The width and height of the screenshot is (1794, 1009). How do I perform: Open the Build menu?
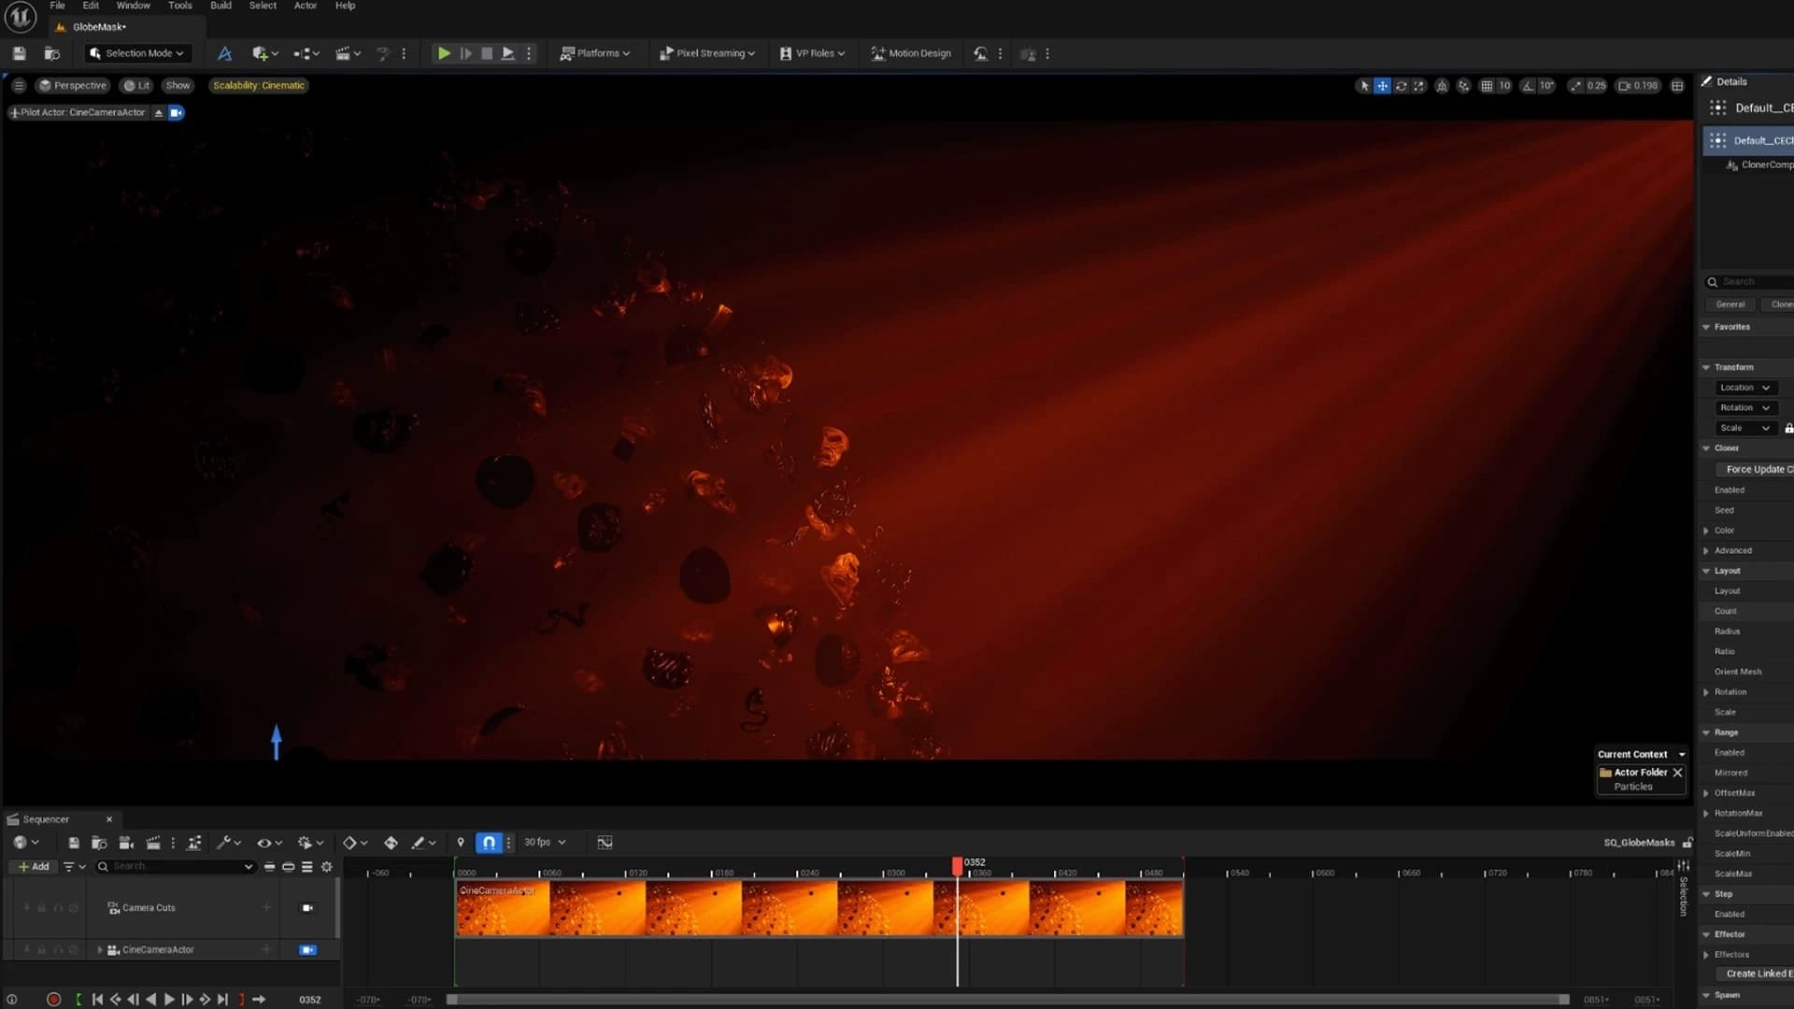pyautogui.click(x=221, y=6)
